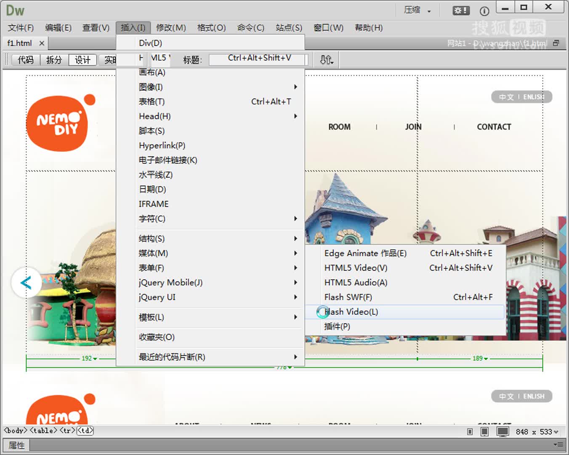This screenshot has height=455, width=569.
Task: Open the window size 848 x 533 dropdown
Action: coord(537,432)
